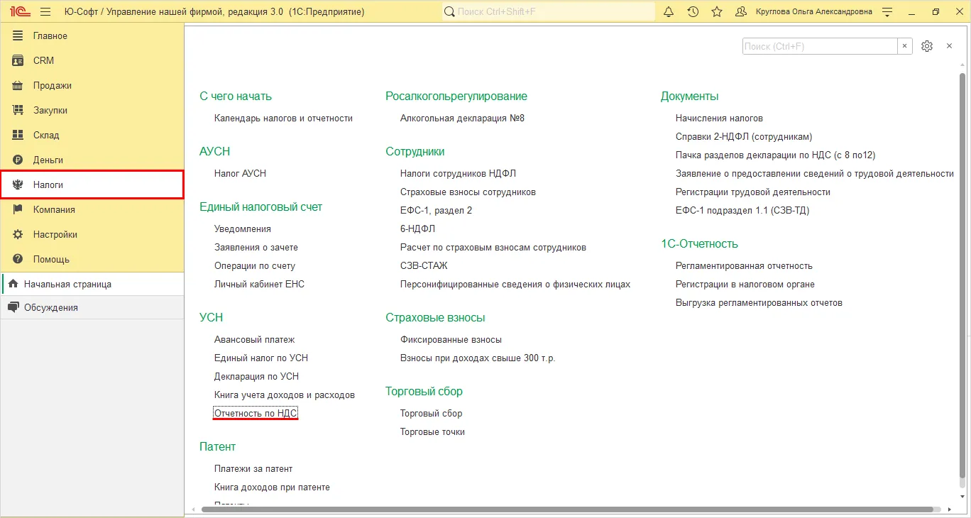Open Личный кабинет ЕНС
Screen dimensions: 971x518
pyautogui.click(x=259, y=284)
